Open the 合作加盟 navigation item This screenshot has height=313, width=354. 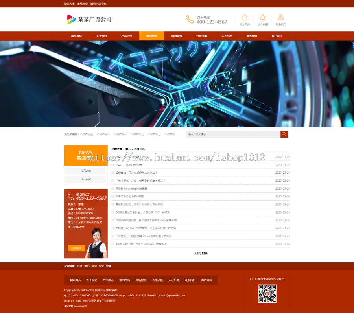click(202, 36)
